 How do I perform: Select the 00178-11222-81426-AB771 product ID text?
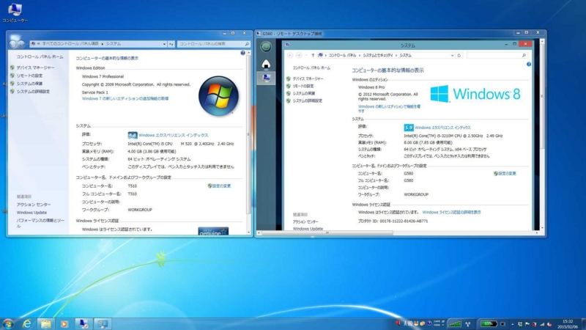pos(404,221)
